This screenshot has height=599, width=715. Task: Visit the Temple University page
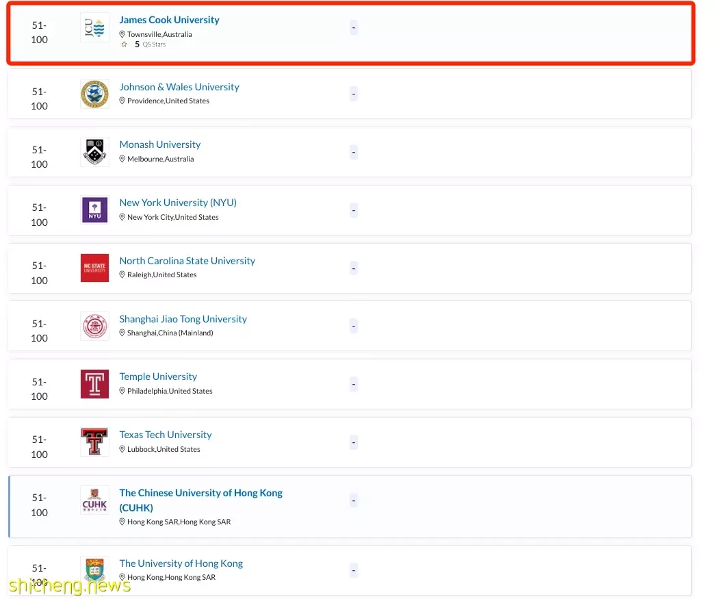(158, 377)
